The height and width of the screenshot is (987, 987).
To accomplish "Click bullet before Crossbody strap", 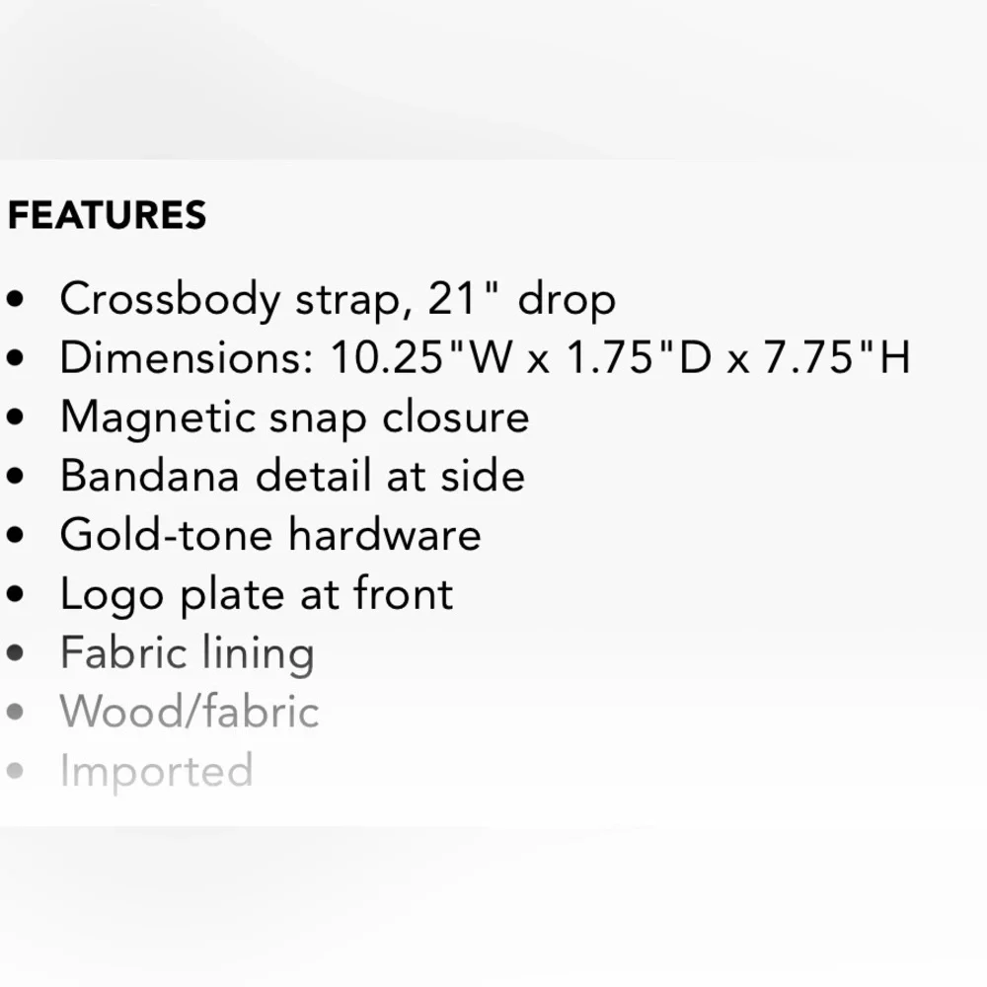I will coord(15,299).
